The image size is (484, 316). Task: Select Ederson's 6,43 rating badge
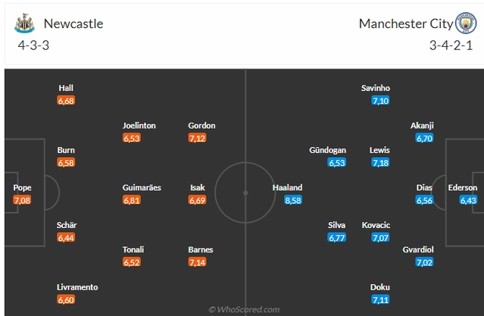pos(468,200)
